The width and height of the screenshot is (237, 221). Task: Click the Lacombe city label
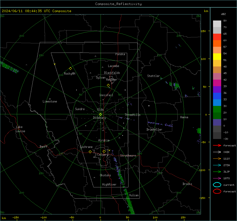coord(113,66)
